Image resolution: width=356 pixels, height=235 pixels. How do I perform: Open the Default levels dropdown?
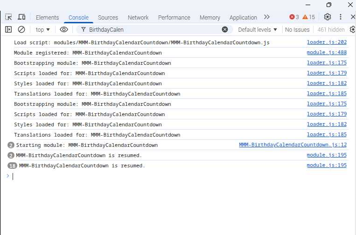coord(258,29)
